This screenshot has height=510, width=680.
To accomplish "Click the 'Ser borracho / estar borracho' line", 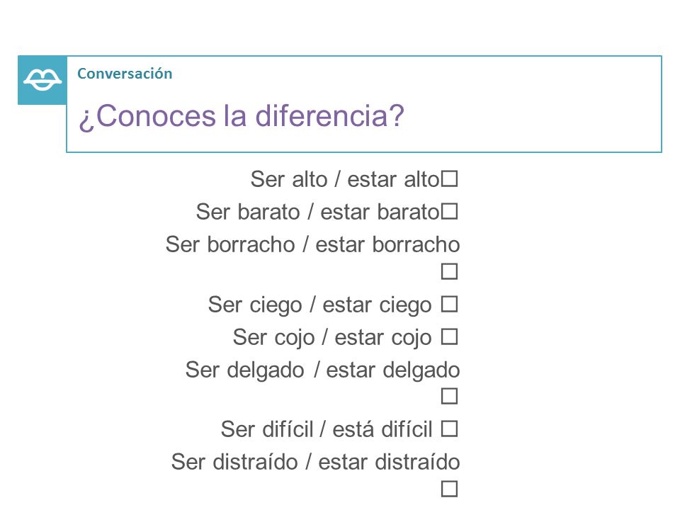I will coord(312,244).
